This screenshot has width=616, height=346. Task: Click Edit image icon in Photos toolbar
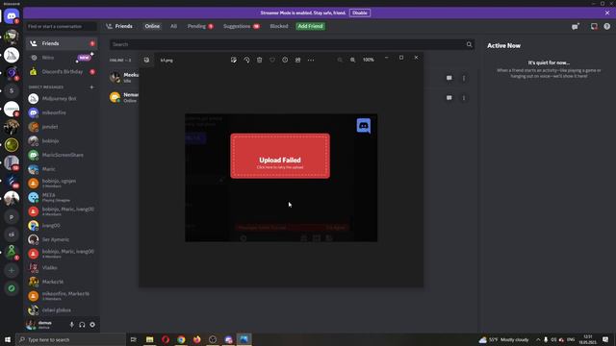click(234, 60)
